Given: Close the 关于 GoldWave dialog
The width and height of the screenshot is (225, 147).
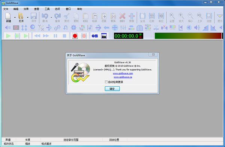Looking at the screenshot, I should pos(153,54).
